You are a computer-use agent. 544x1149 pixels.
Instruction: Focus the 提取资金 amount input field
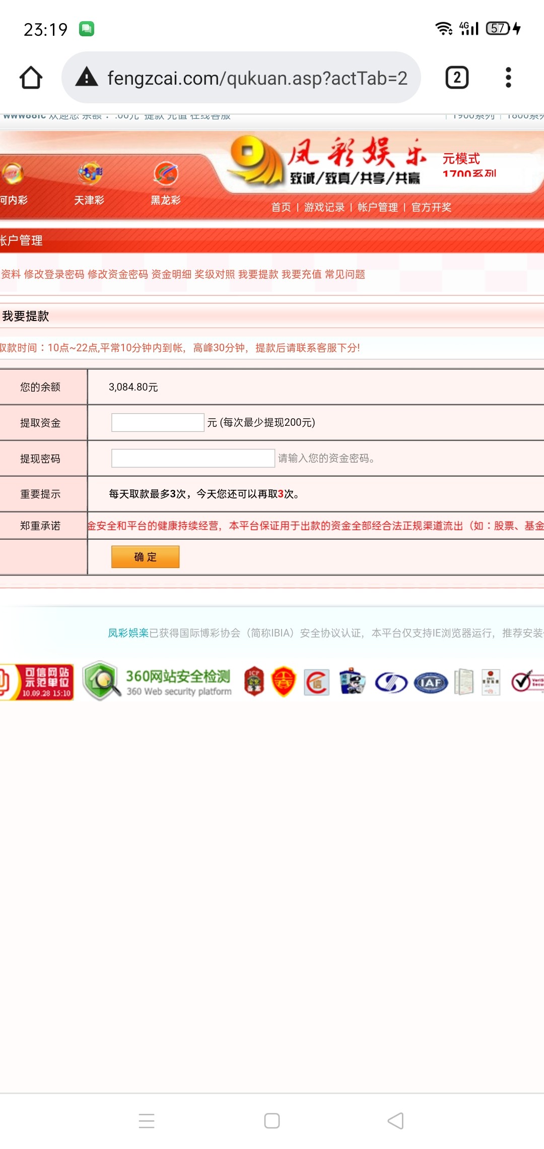click(158, 422)
